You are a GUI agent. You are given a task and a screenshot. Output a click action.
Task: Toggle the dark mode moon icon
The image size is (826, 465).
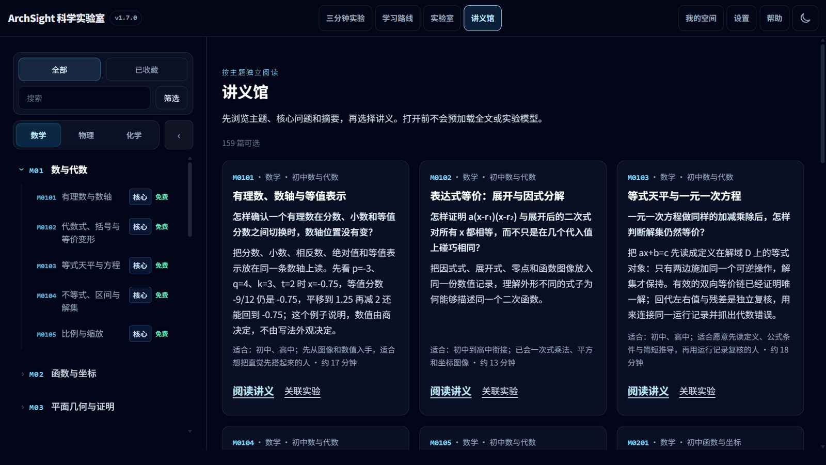(x=805, y=18)
